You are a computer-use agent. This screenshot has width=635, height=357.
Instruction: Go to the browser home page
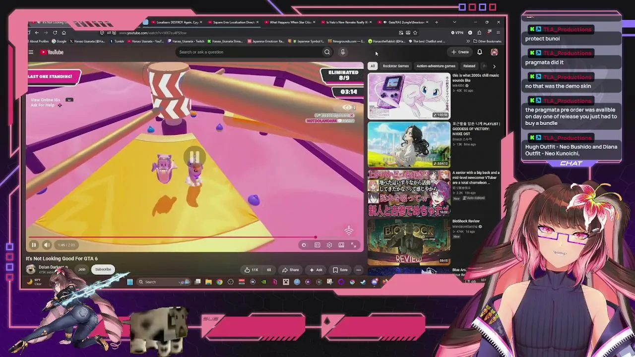(x=63, y=33)
